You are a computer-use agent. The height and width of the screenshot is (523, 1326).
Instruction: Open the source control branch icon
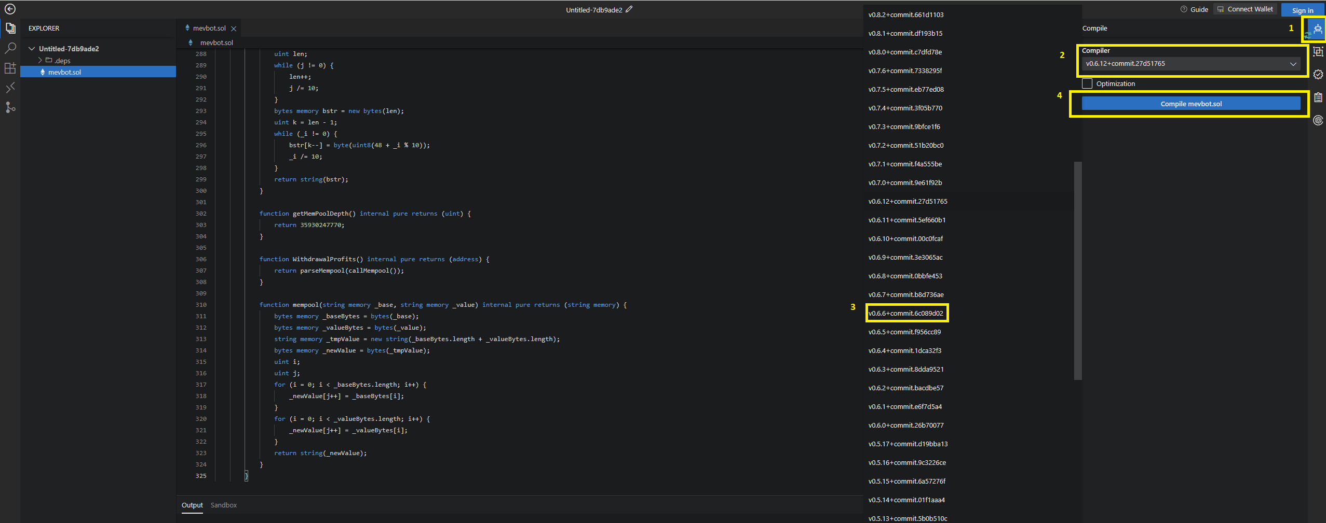point(10,107)
